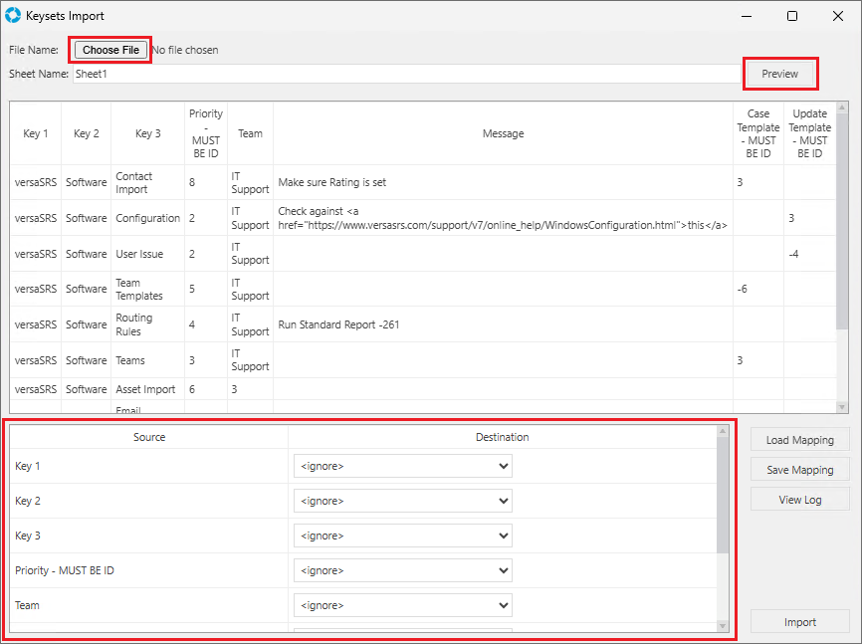
Task: Click the Keysets Import app icon
Action: click(x=13, y=16)
